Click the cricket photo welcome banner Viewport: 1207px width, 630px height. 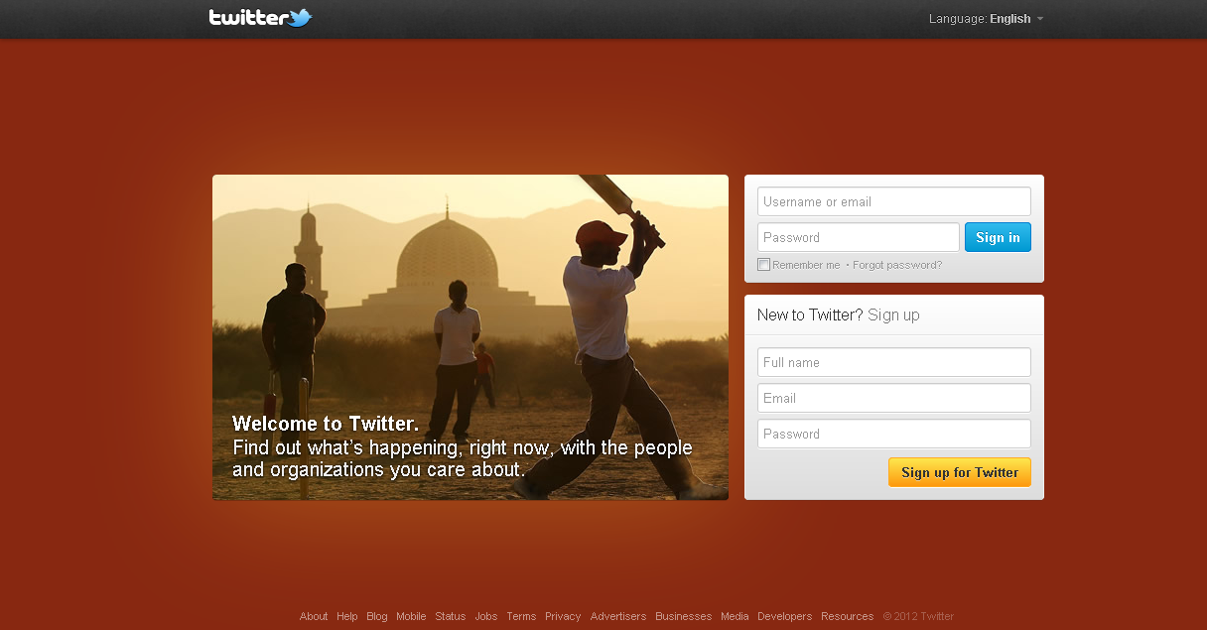click(x=469, y=337)
